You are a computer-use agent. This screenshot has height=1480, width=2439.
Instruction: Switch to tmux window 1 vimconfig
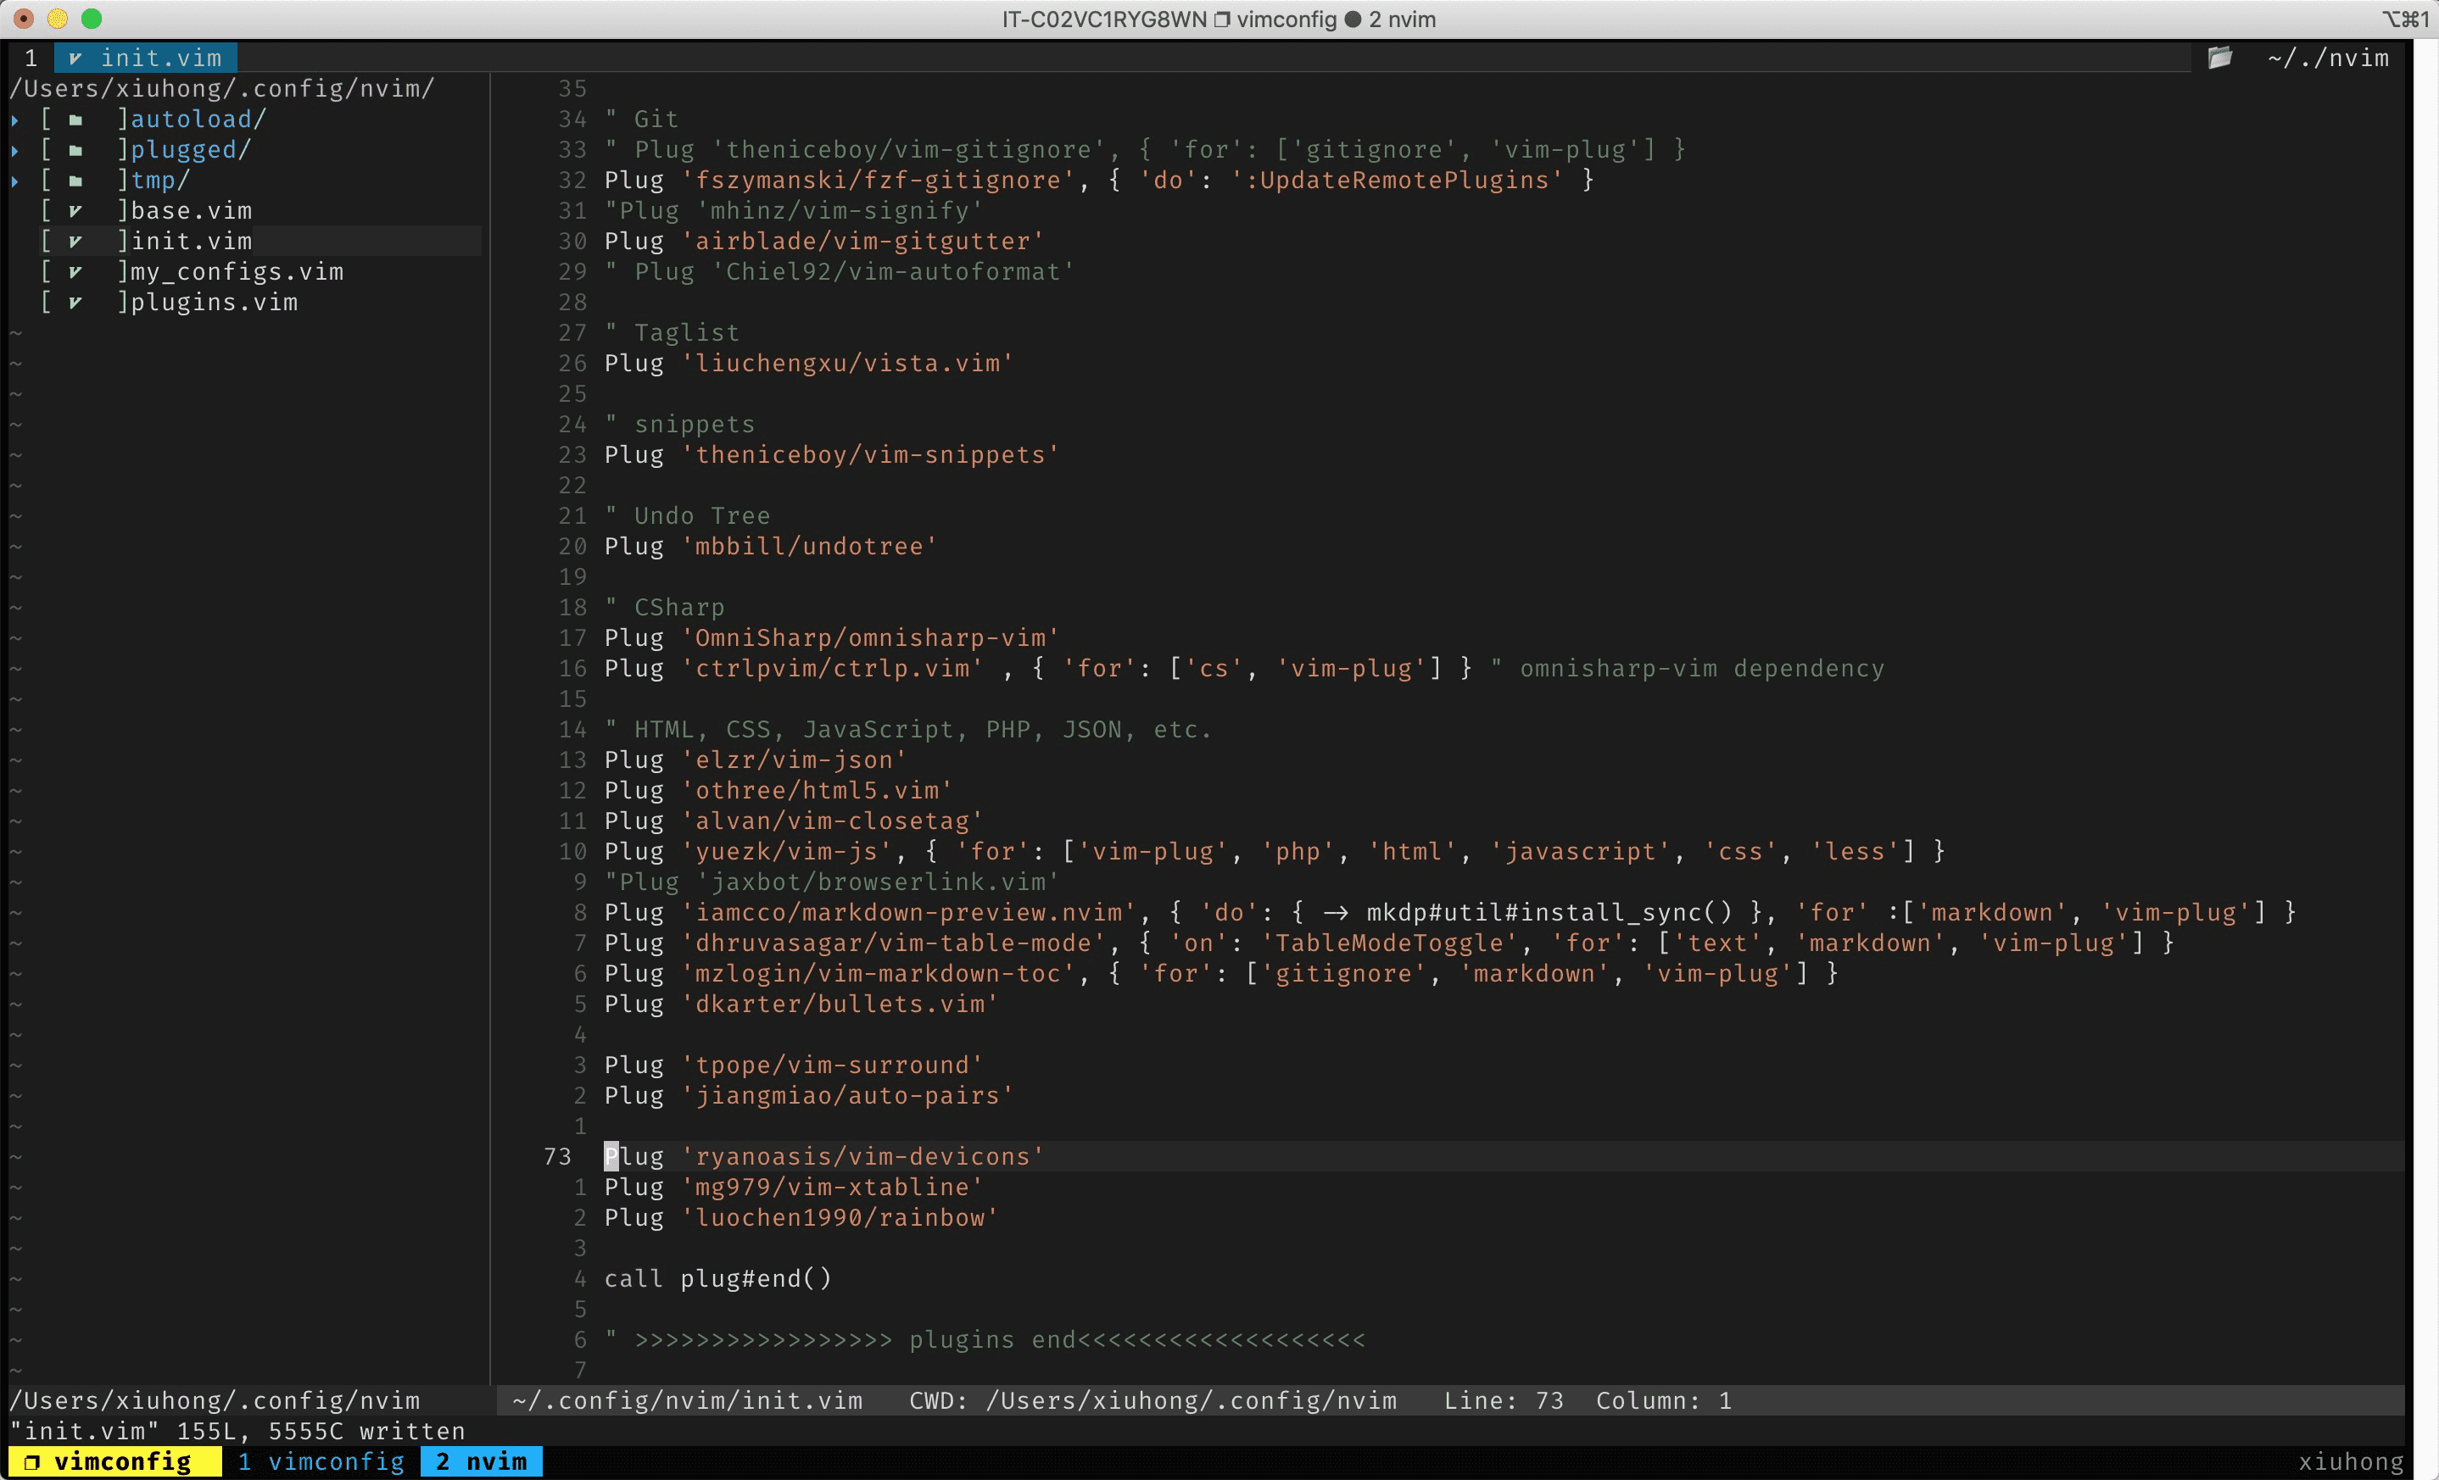pos(321,1462)
